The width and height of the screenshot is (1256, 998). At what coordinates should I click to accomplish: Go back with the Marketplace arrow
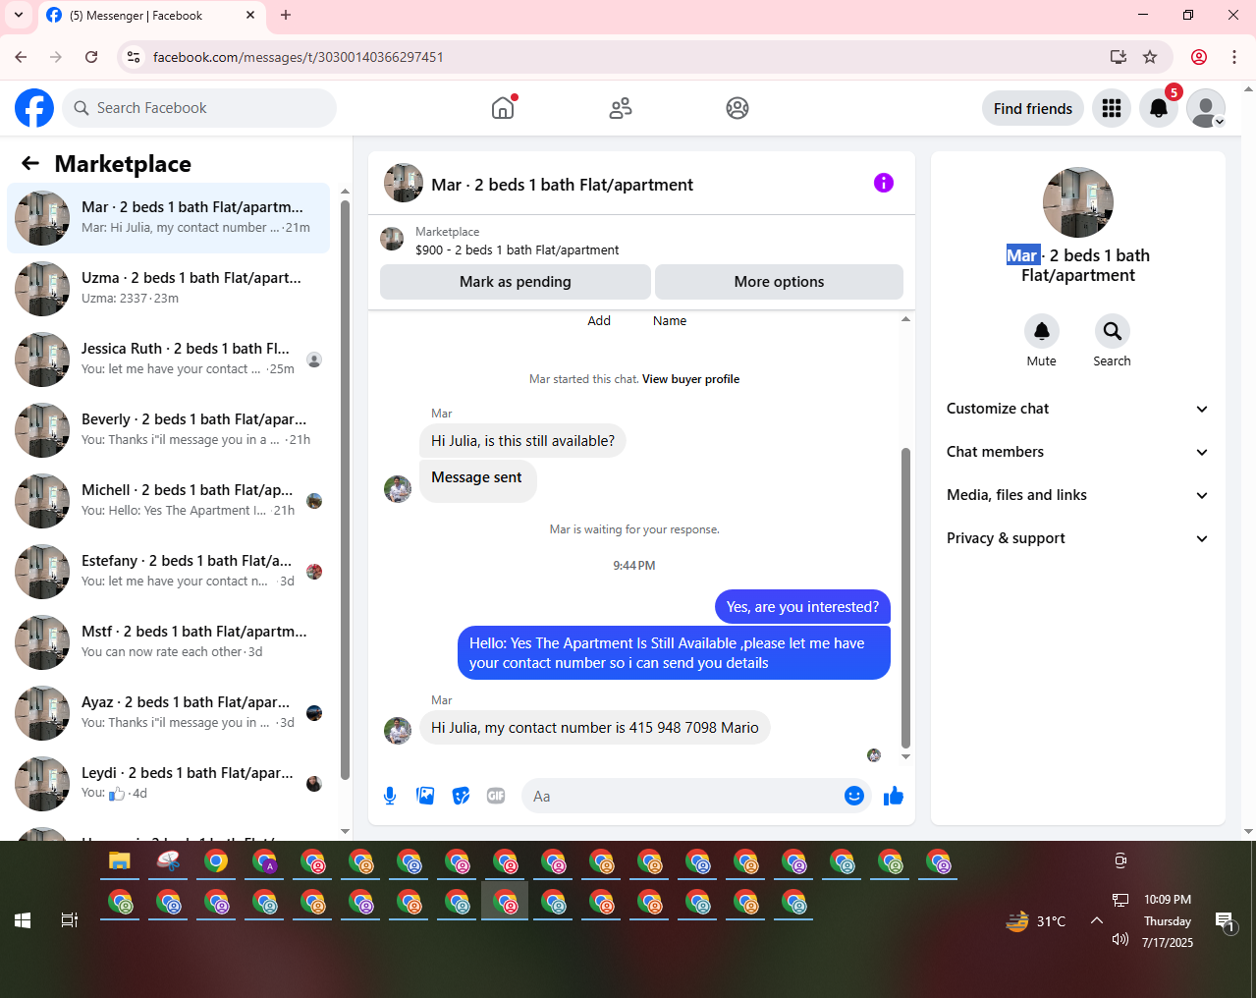pos(30,164)
